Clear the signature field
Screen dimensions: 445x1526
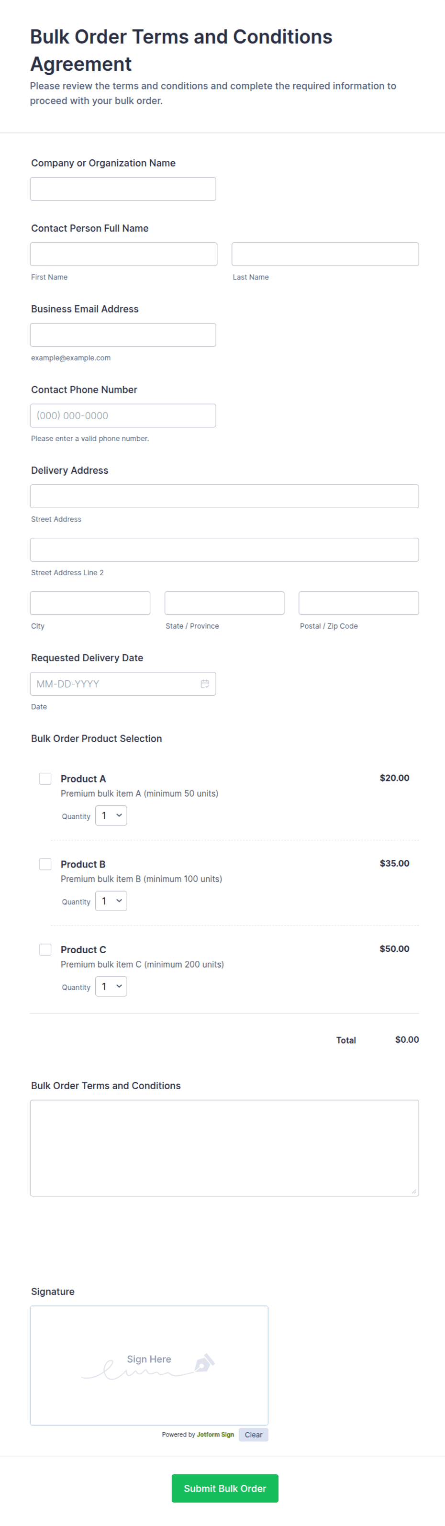point(254,1434)
